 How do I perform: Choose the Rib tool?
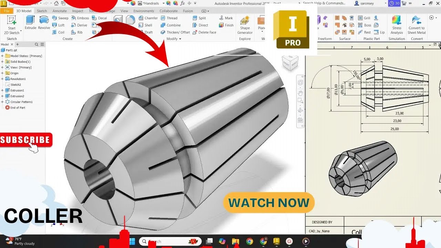click(x=77, y=32)
